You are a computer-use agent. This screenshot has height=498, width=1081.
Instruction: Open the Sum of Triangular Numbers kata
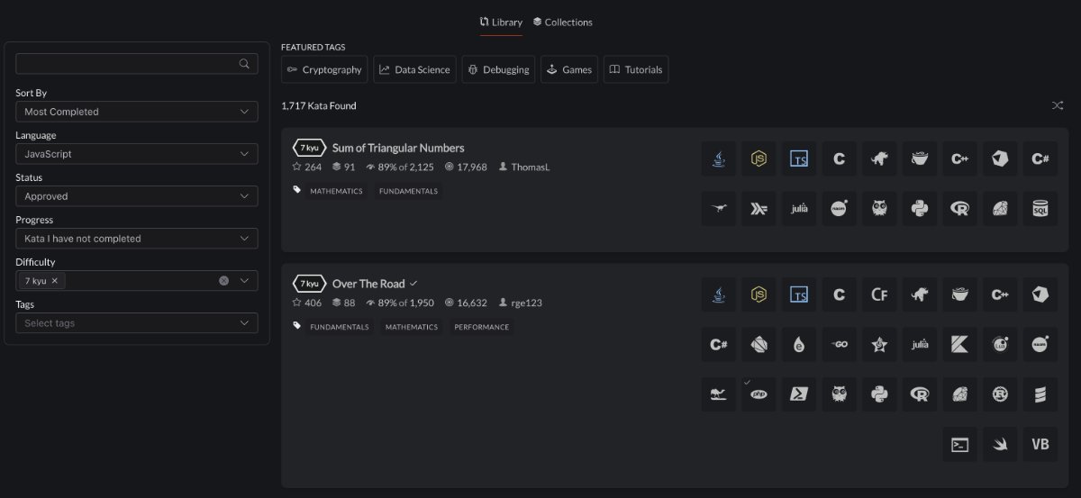(x=398, y=148)
